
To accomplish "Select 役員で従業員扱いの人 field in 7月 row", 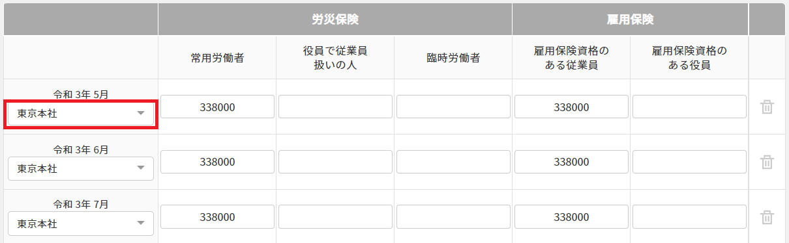I will click(x=335, y=216).
